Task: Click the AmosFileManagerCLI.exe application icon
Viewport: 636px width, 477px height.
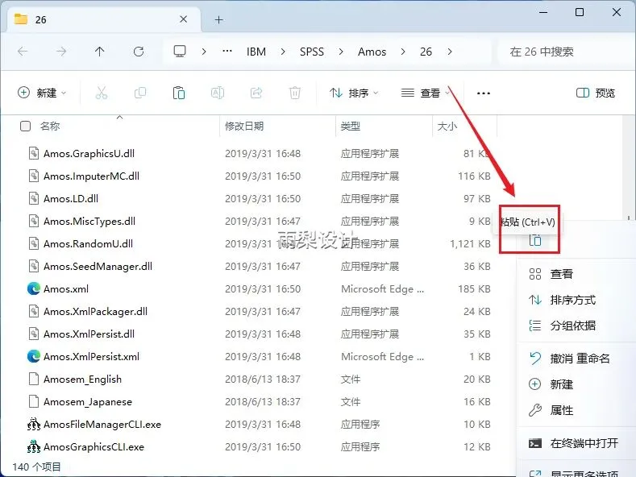Action: [x=34, y=425]
